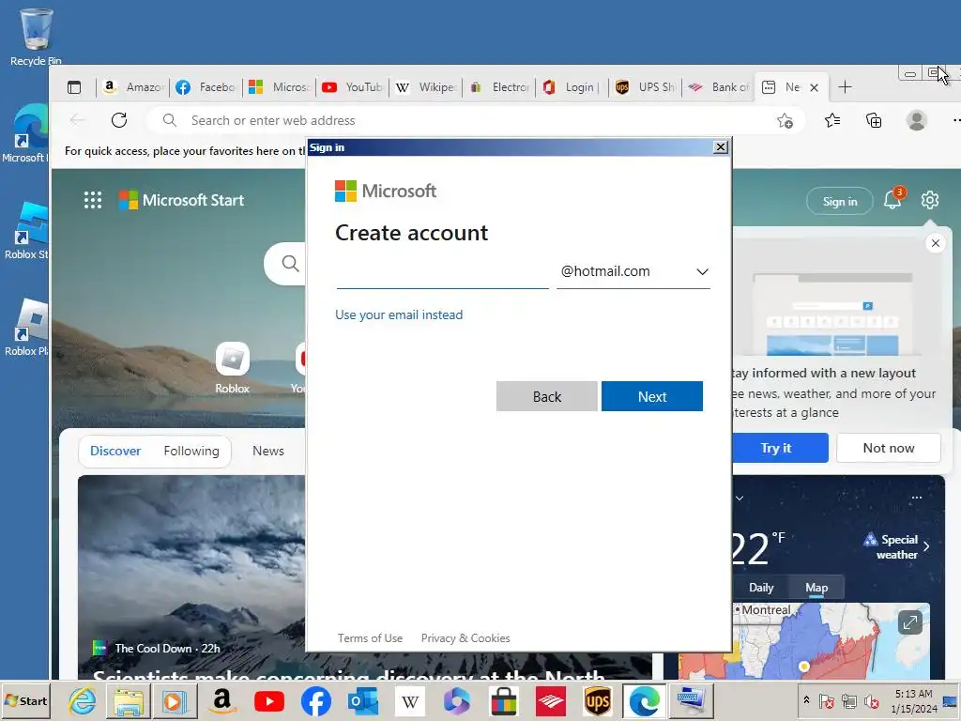The height and width of the screenshot is (721, 961).
Task: Select the Discover feed tab
Action: click(115, 451)
